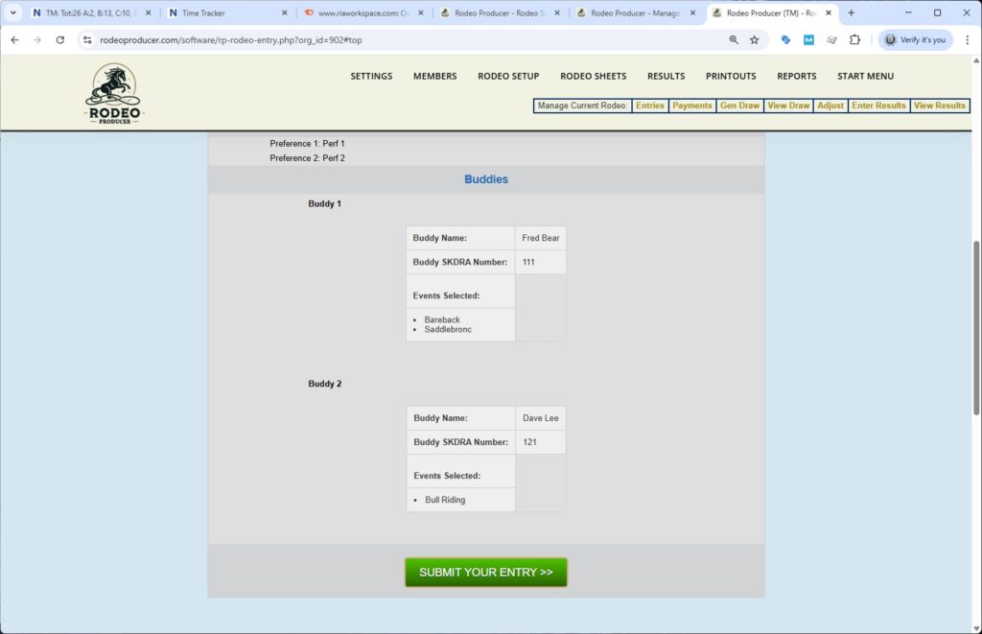Open View Results for the current rodeo
Viewport: 982px width, 634px height.
pyautogui.click(x=940, y=106)
